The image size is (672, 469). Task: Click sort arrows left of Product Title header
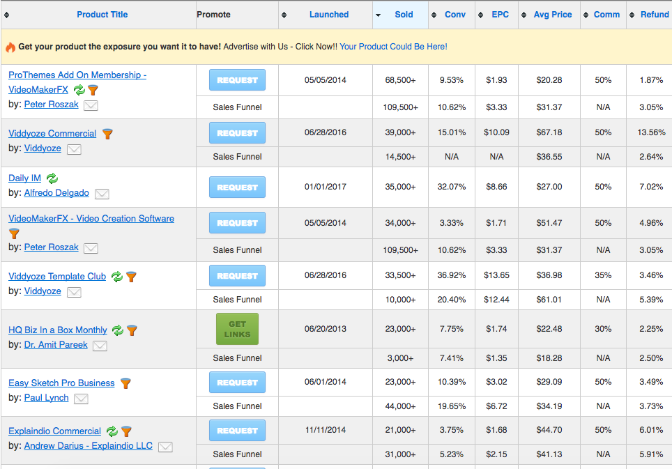coord(6,15)
